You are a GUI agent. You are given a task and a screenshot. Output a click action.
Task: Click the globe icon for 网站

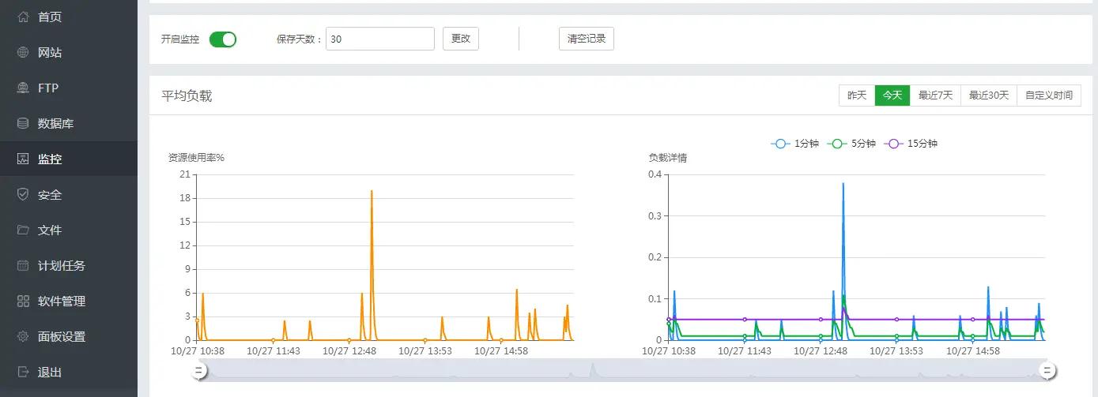click(23, 52)
